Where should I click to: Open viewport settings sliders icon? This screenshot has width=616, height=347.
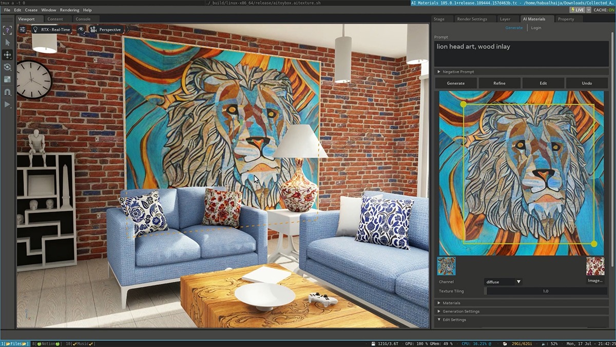(23, 30)
